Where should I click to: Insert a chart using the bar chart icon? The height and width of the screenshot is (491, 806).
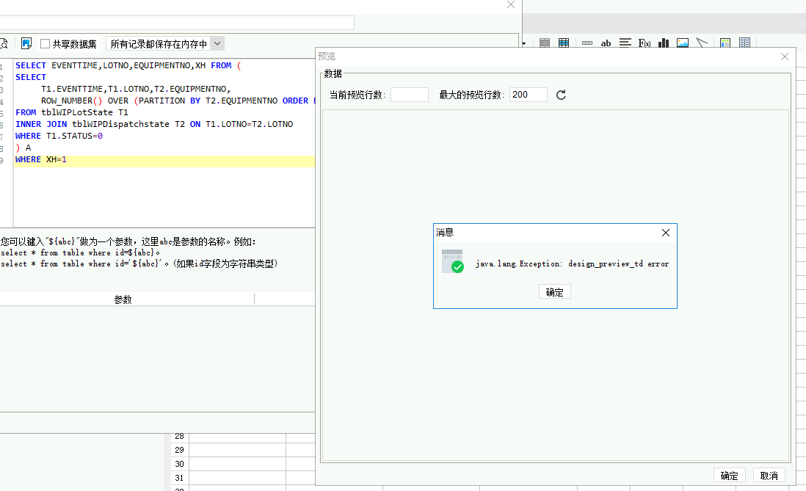click(664, 43)
